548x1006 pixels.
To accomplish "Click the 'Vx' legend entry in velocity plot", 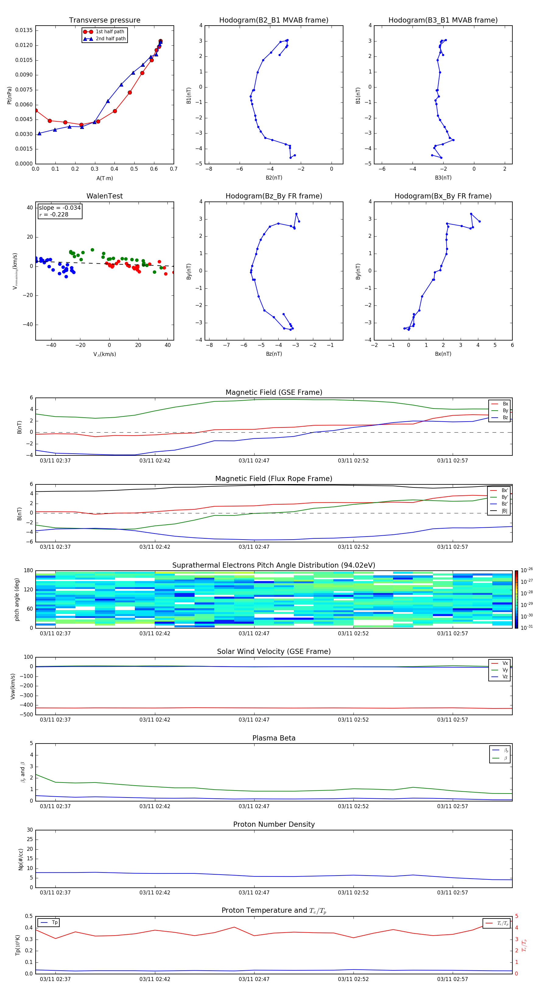I will click(500, 663).
